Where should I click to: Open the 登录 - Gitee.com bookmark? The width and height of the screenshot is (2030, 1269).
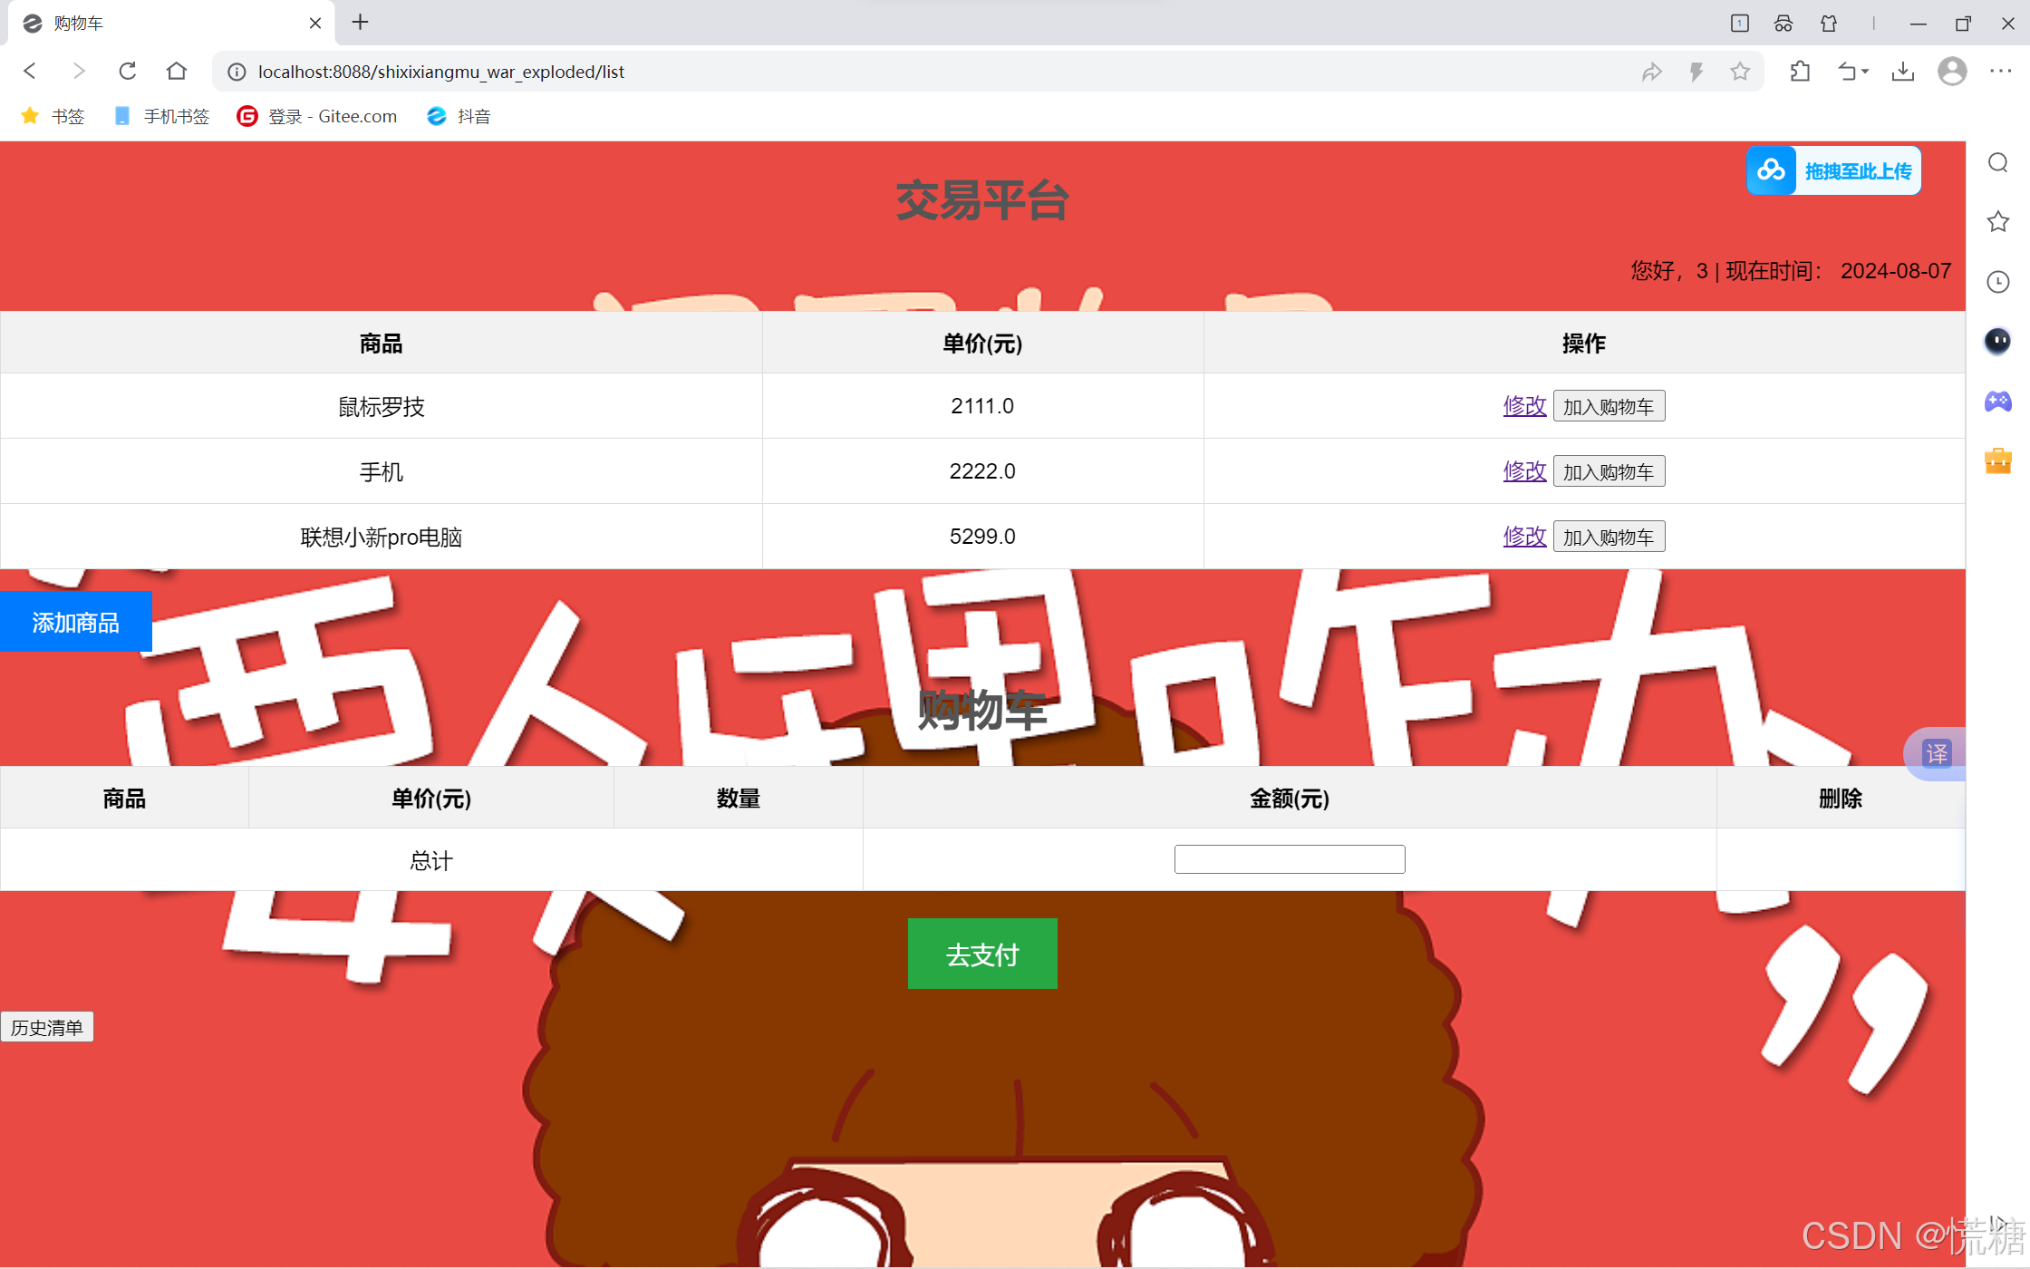pyautogui.click(x=317, y=116)
